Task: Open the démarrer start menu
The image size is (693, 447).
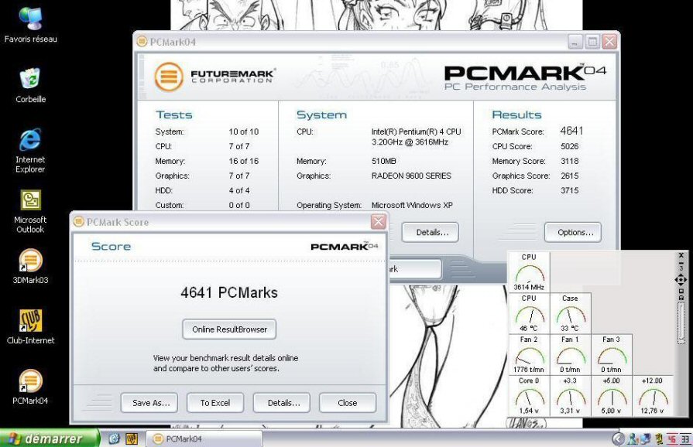Action: click(x=50, y=438)
